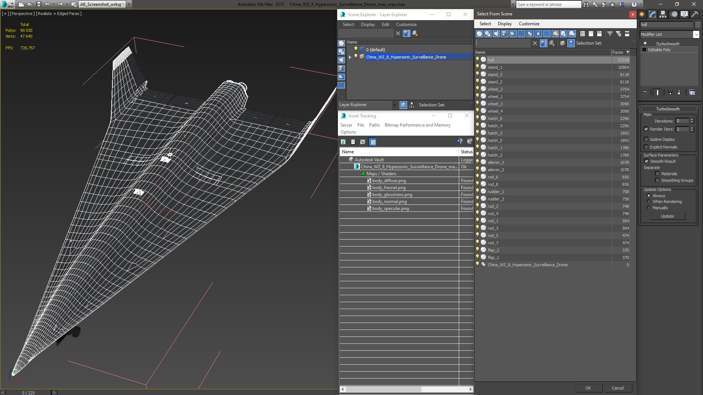Enable Separate by Materials checkbox
This screenshot has width=703, height=395.
pos(657,174)
